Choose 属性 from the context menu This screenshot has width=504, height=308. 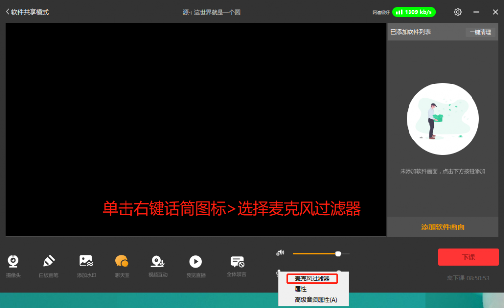click(x=301, y=289)
